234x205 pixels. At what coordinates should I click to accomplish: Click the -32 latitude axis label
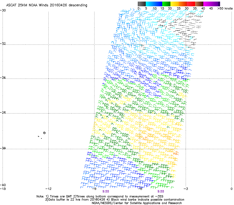click(x=3, y=44)
